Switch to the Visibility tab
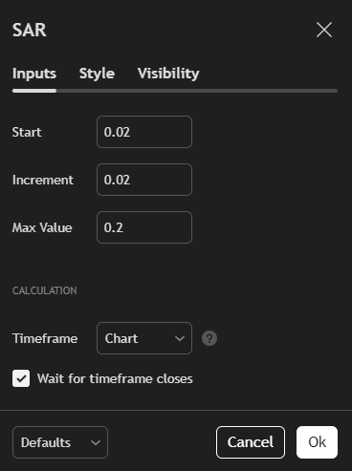 (x=168, y=74)
